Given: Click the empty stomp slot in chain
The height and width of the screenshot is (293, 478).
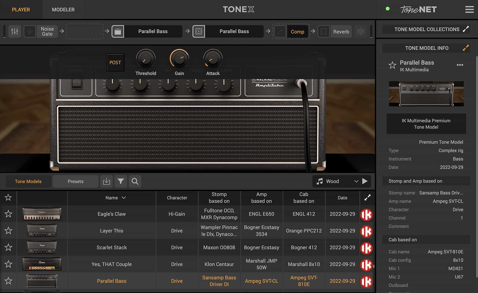Looking at the screenshot, I should click(85, 31).
